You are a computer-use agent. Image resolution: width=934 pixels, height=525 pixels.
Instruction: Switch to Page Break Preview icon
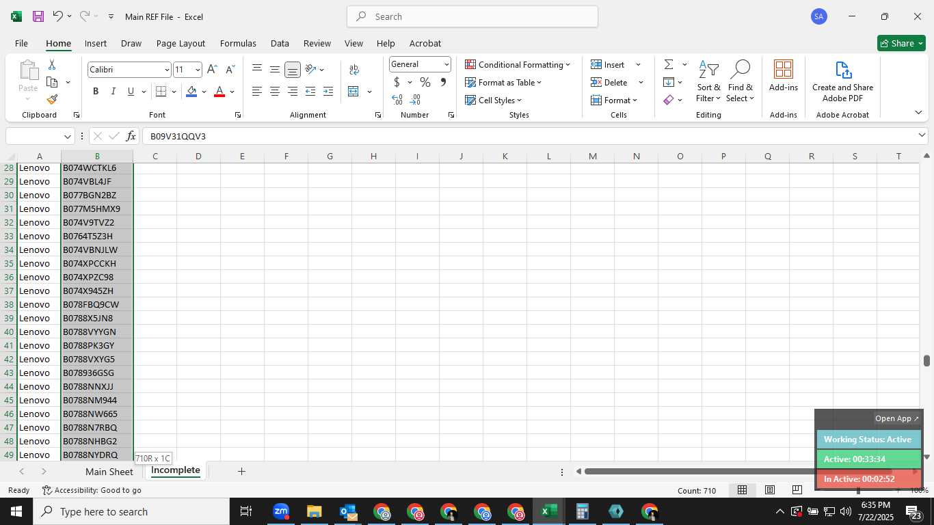(797, 490)
